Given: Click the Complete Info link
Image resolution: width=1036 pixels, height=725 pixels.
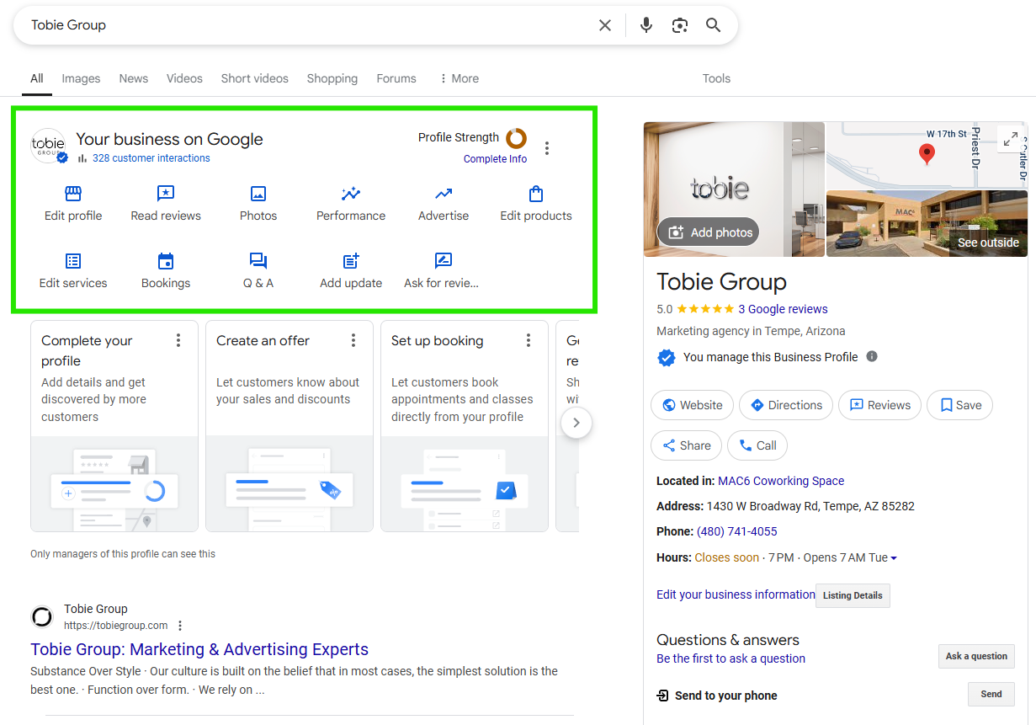Looking at the screenshot, I should (x=495, y=158).
